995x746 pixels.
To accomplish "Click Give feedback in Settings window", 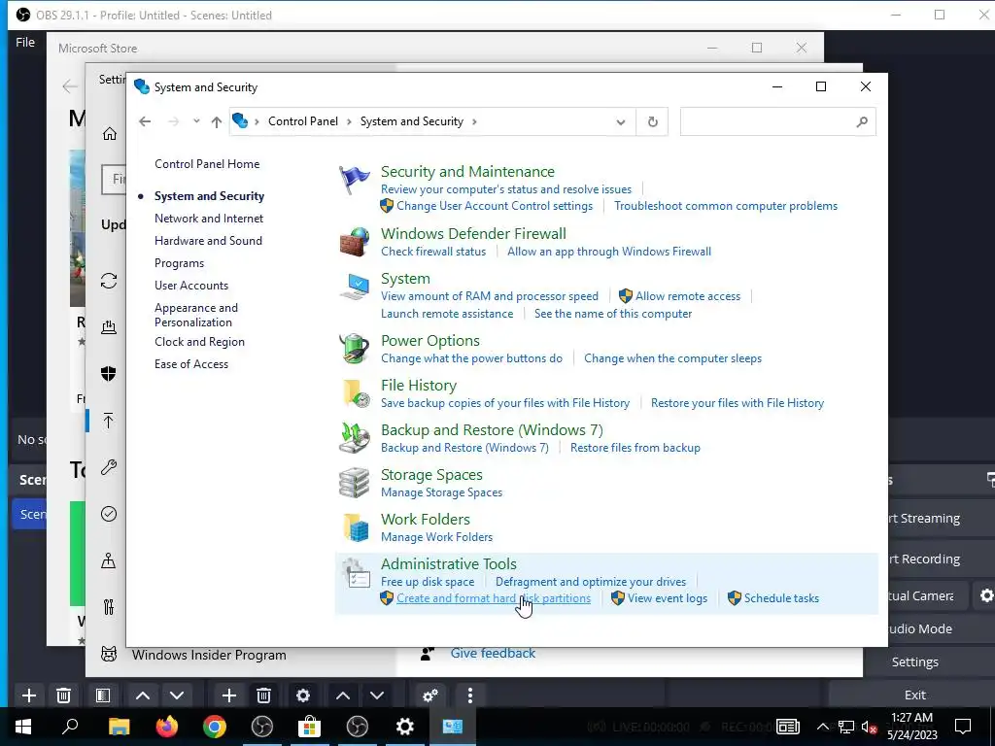I will click(x=493, y=653).
